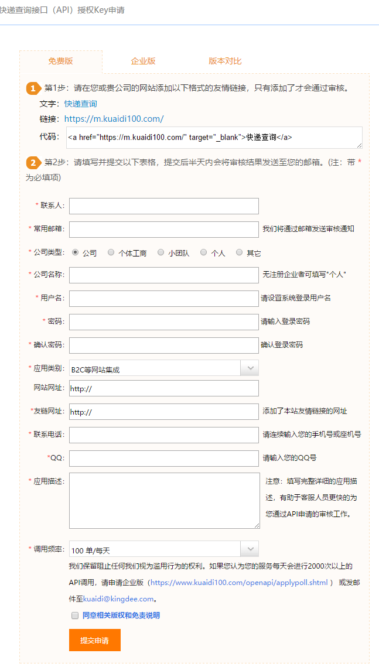The width and height of the screenshot is (379, 667).
Task: Click the 密码 input field
Action: click(164, 322)
